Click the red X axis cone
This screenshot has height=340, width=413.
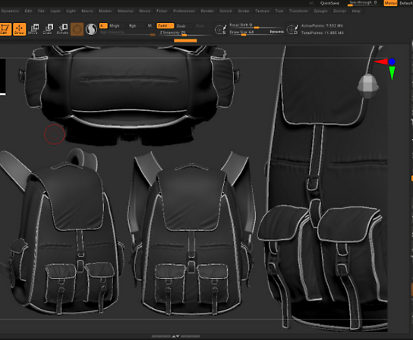click(x=381, y=61)
